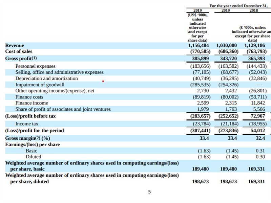This screenshot has width=271, height=203.
Task: Click finance income value "2,599"
Action: tap(203, 103)
